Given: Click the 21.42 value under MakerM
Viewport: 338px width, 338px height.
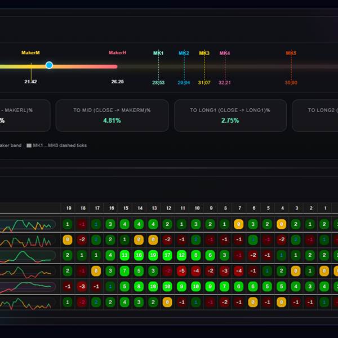Looking at the screenshot, I should [x=30, y=82].
